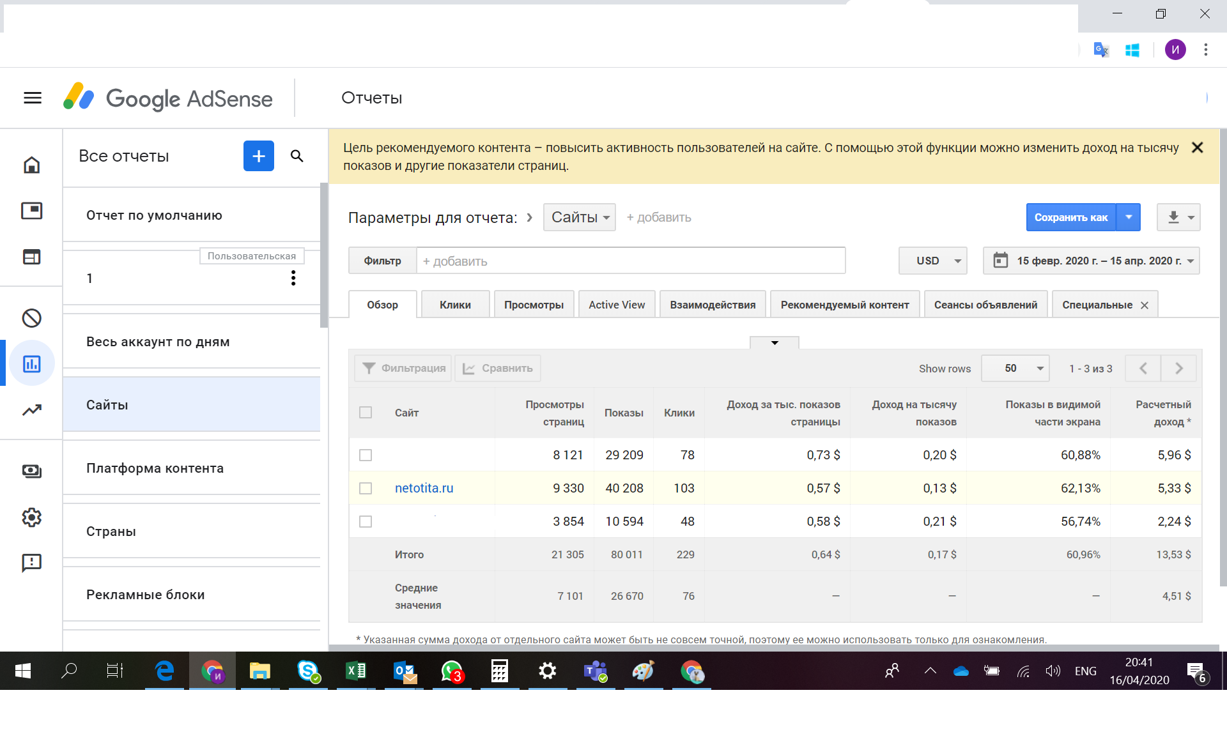Click the Сохранить как button

(1070, 217)
